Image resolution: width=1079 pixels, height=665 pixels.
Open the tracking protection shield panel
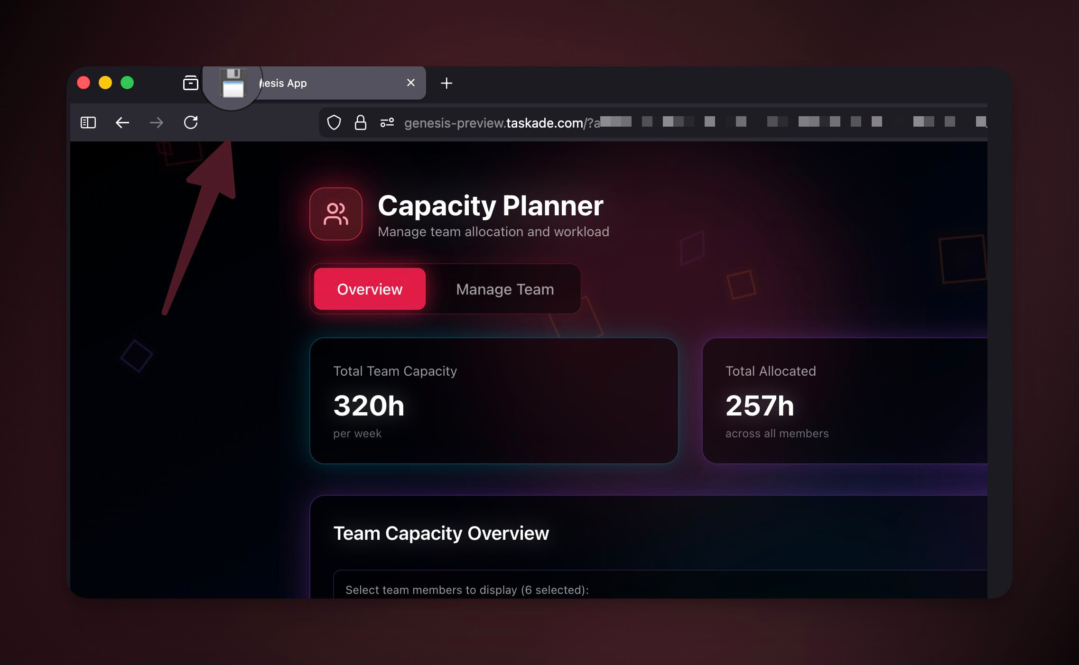pos(334,123)
